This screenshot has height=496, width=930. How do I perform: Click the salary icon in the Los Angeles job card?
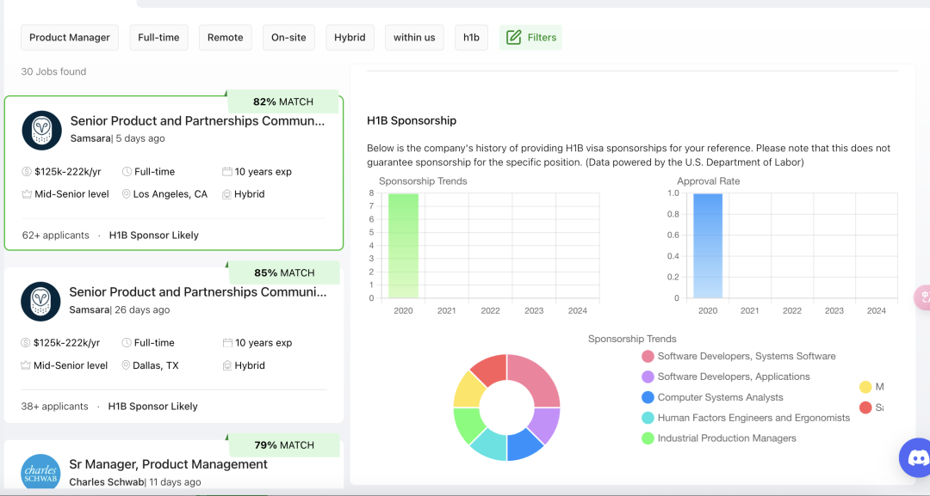click(27, 172)
